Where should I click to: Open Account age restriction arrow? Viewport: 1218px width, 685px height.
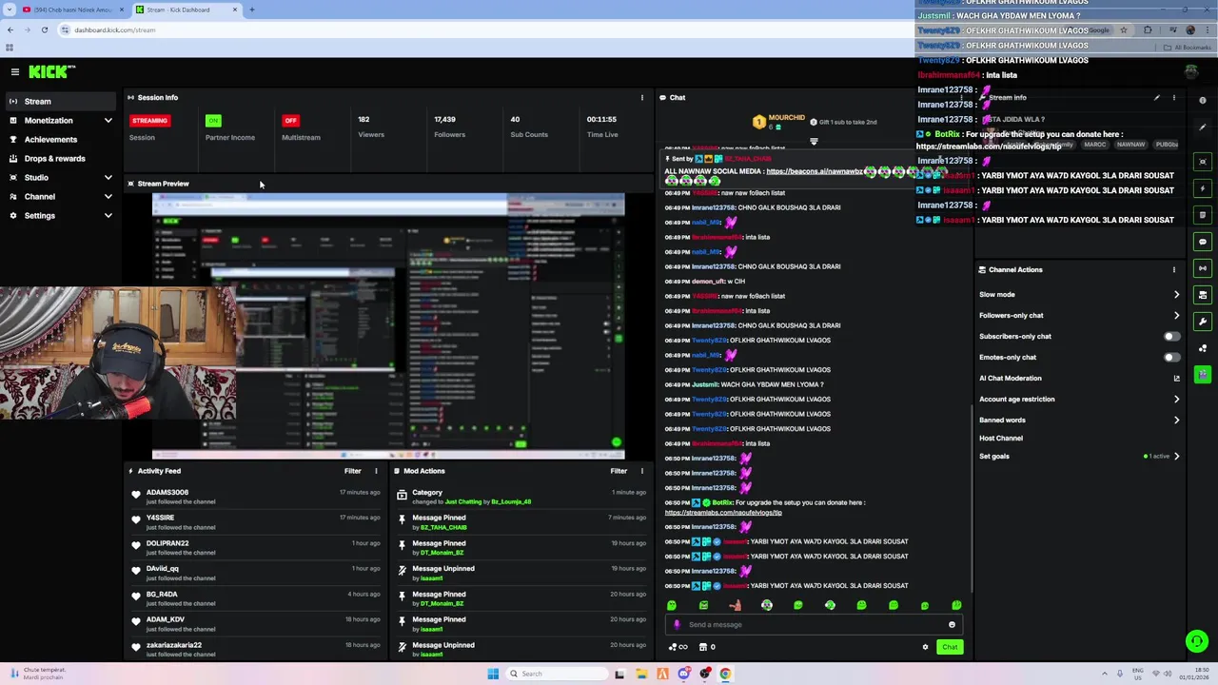coord(1176,400)
